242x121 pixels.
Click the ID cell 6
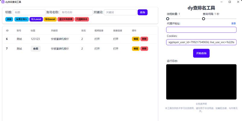click(x=7, y=39)
